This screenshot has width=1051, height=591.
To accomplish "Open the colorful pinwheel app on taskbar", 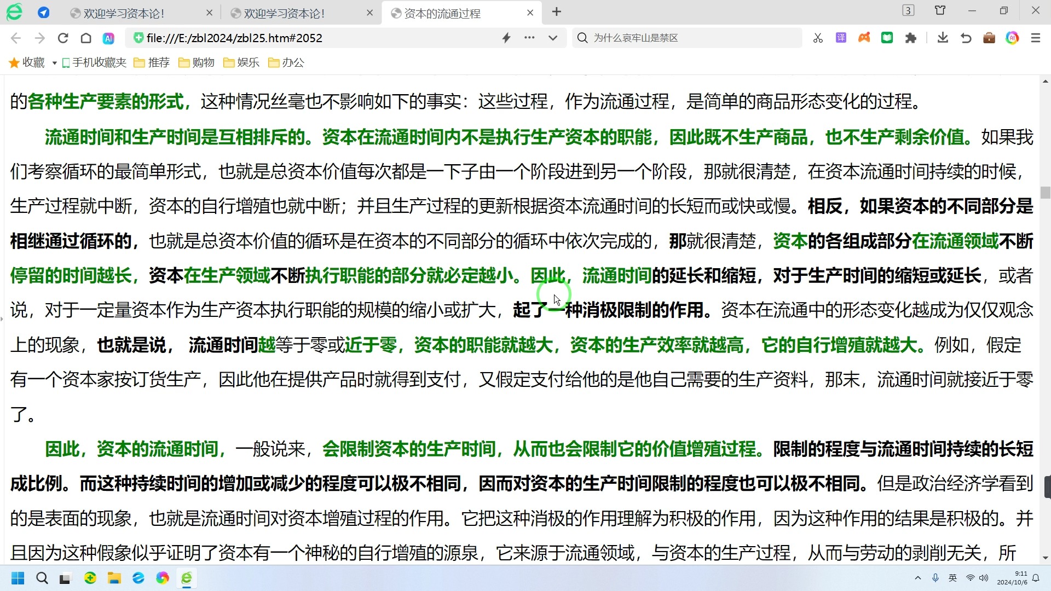I will (163, 578).
